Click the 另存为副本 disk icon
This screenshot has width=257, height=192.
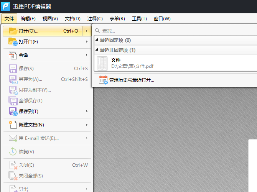pyautogui.click(x=13, y=90)
